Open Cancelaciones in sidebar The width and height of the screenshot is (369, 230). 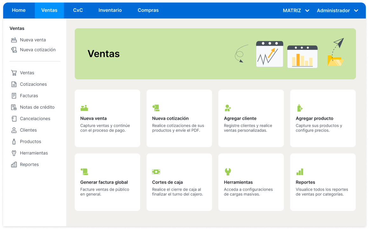(35, 119)
